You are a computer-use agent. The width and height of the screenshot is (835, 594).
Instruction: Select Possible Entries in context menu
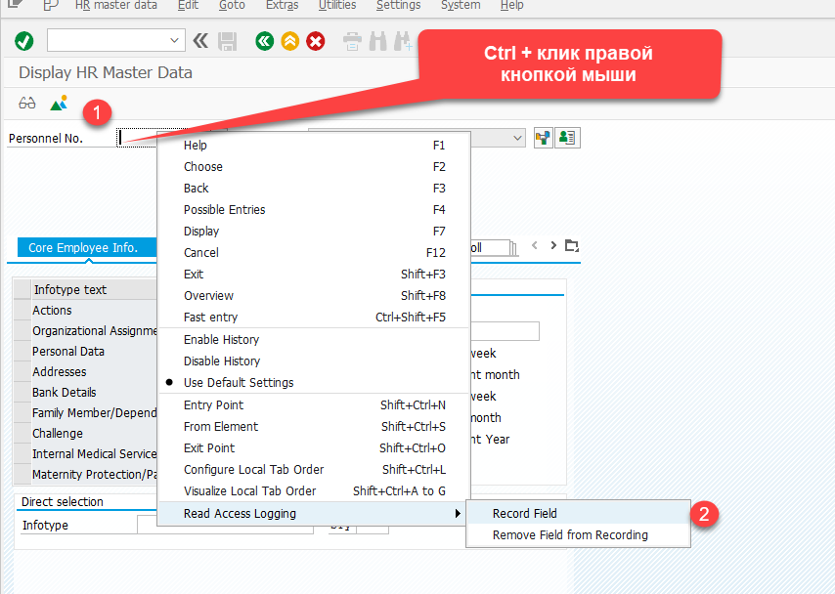(314, 210)
